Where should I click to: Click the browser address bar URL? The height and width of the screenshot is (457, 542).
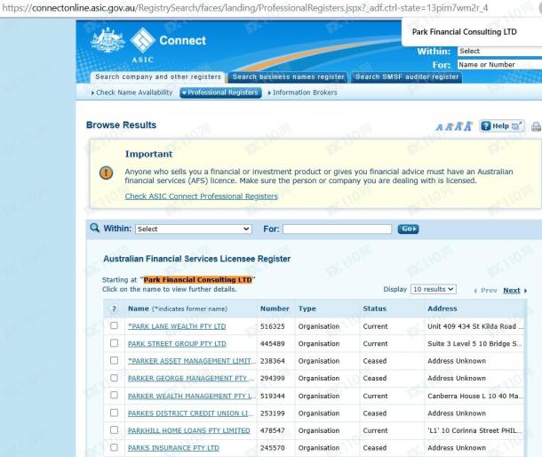(x=245, y=8)
